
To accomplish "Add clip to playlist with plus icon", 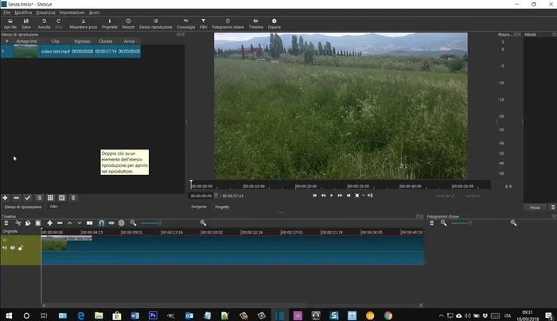I will click(5, 198).
